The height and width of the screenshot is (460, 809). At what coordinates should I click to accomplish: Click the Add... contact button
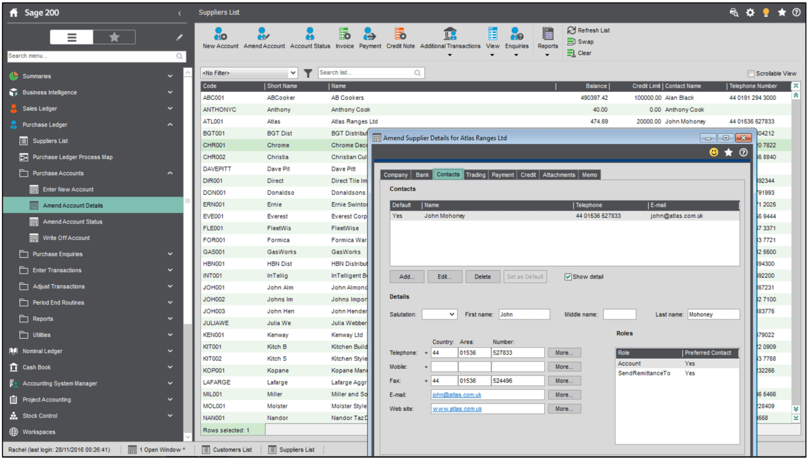[407, 277]
